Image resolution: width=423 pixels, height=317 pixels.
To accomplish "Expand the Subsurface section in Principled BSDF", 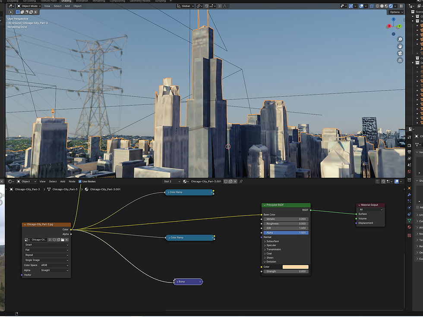I will pos(272,241).
